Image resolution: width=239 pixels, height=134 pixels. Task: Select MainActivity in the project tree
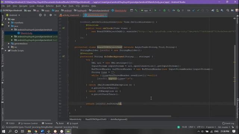[26, 33]
